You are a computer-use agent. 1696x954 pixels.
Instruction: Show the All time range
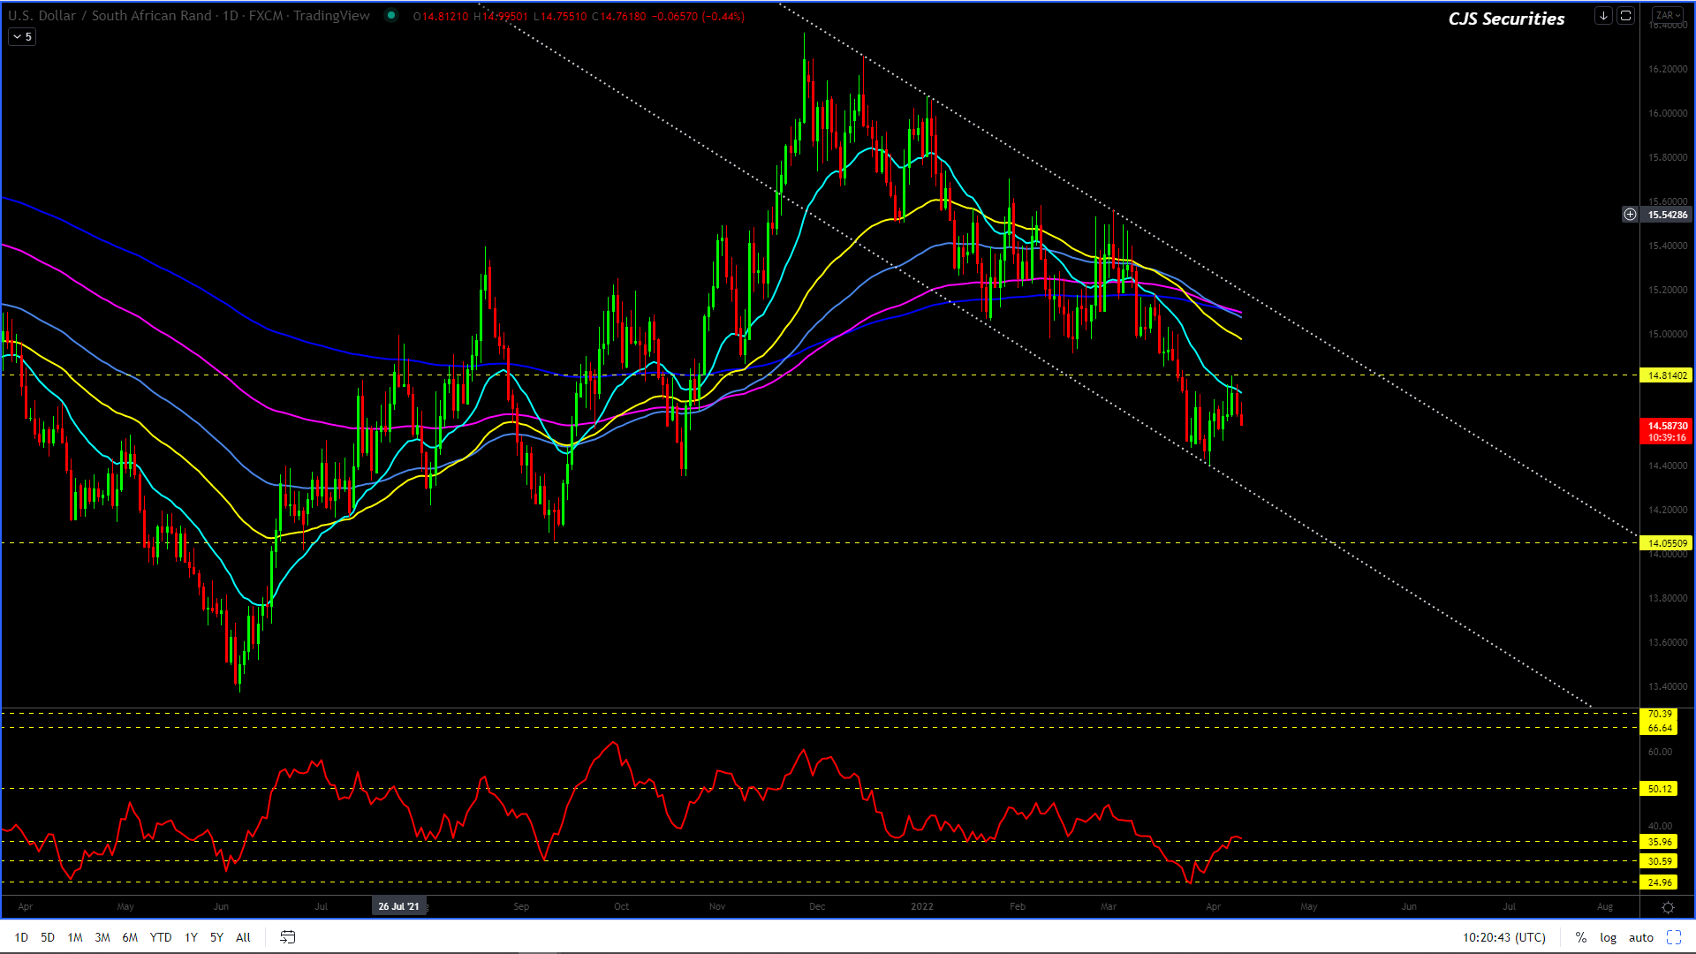click(x=243, y=937)
